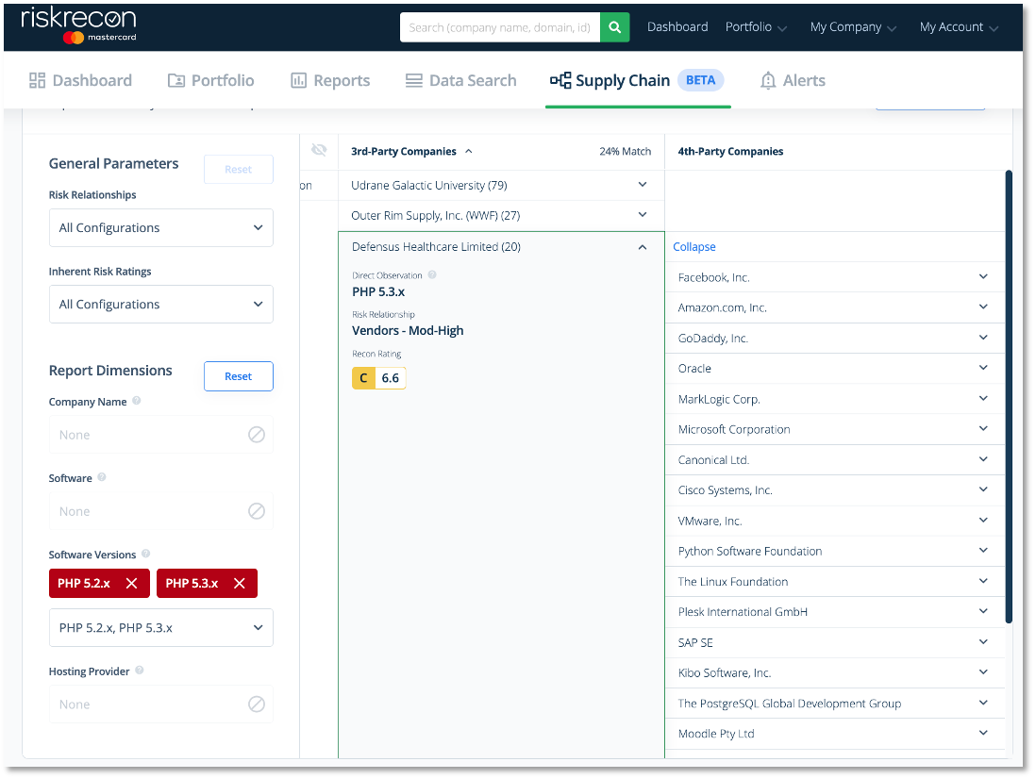Image resolution: width=1036 pixels, height=779 pixels.
Task: Click the help icon beside Company Name
Action: (136, 401)
